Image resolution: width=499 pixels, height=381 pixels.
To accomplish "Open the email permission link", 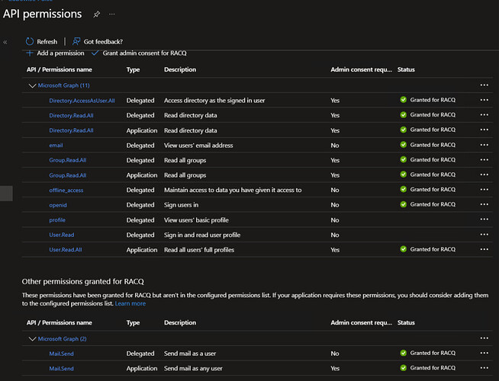I will 56,145.
